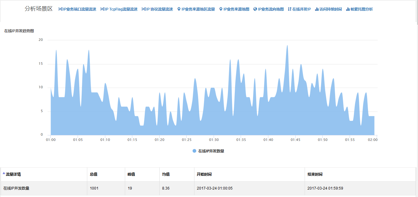Click the blue legend dot below chart
The image size is (418, 197).
(194, 151)
